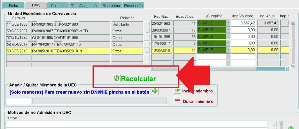Click the Quitar miembro red minus icon

pos(177,101)
